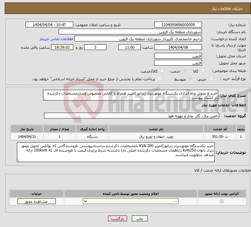
Task: Click the اطلاعات خدمات مورد نیاز heading
Action: [x=224, y=105]
